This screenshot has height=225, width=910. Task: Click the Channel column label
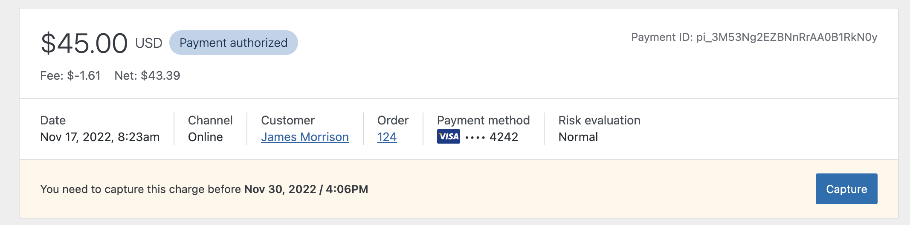pos(210,120)
